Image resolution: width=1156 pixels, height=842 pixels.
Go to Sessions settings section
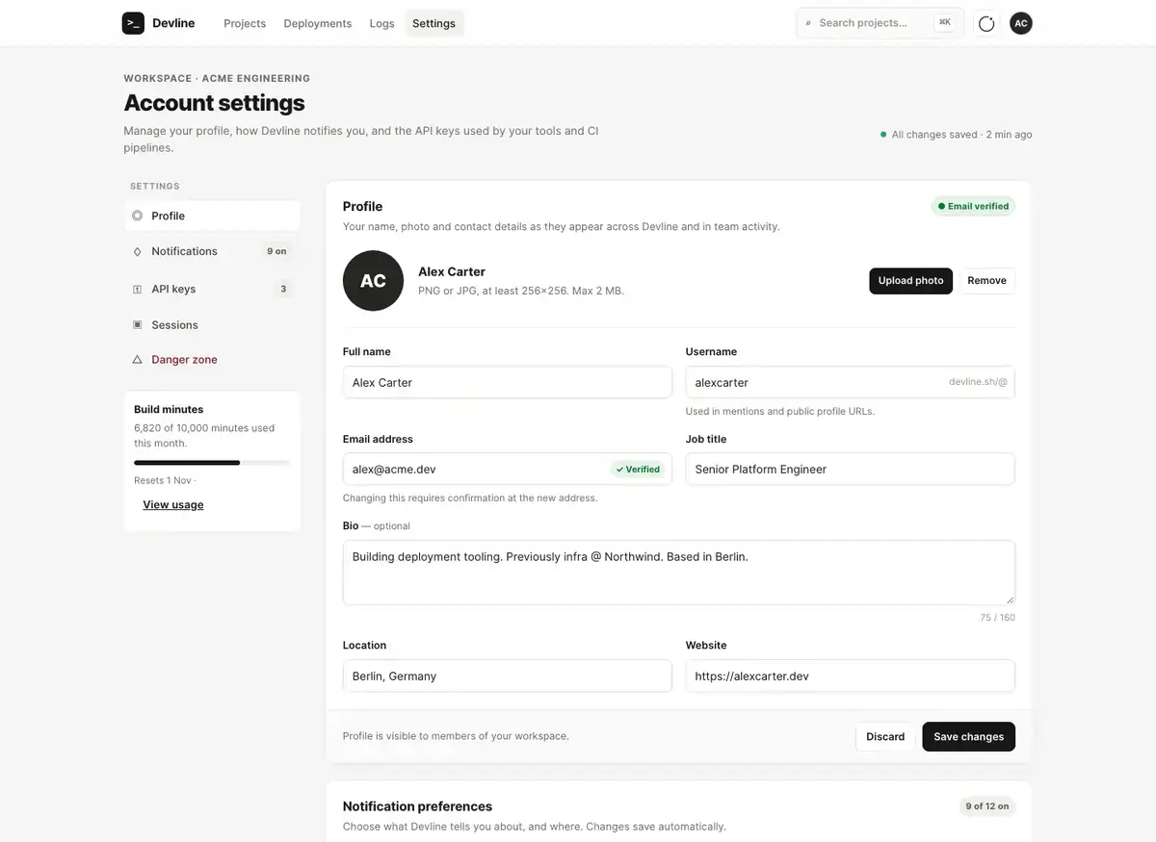coord(212,325)
